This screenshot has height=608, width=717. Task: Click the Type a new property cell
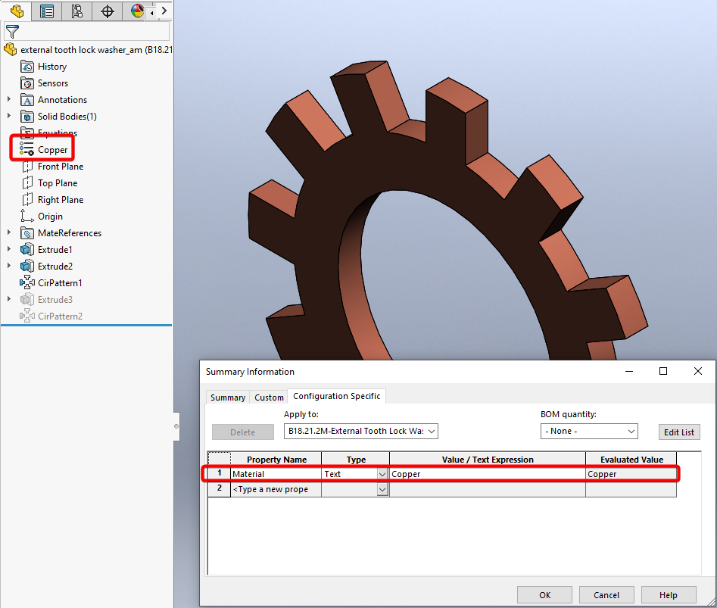pyautogui.click(x=276, y=489)
